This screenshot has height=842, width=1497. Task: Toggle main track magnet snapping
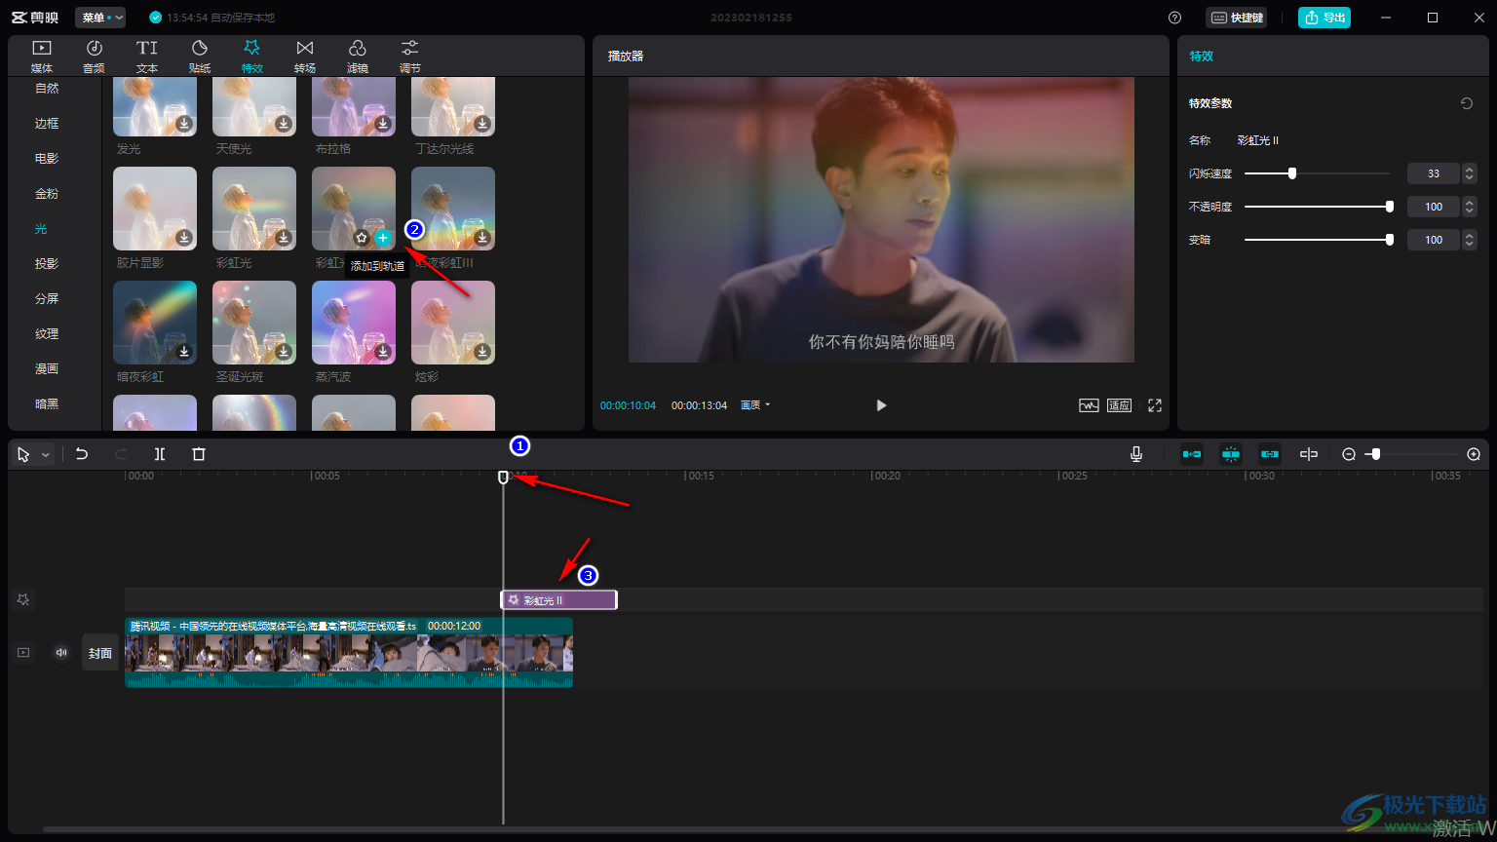click(1192, 454)
